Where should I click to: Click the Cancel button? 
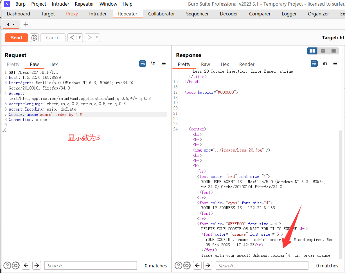(x=53, y=38)
